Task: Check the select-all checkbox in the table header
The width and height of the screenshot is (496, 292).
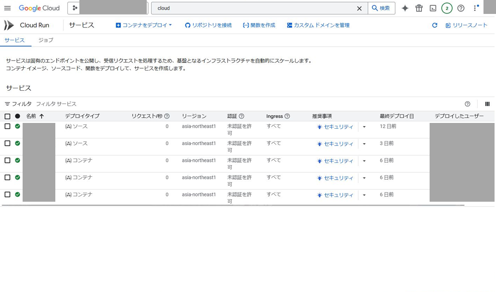Action: 7,116
